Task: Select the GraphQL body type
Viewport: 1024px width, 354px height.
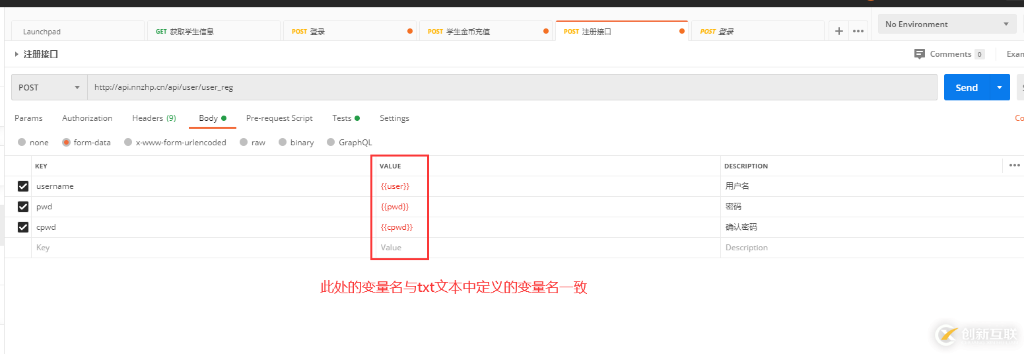Action: (331, 143)
